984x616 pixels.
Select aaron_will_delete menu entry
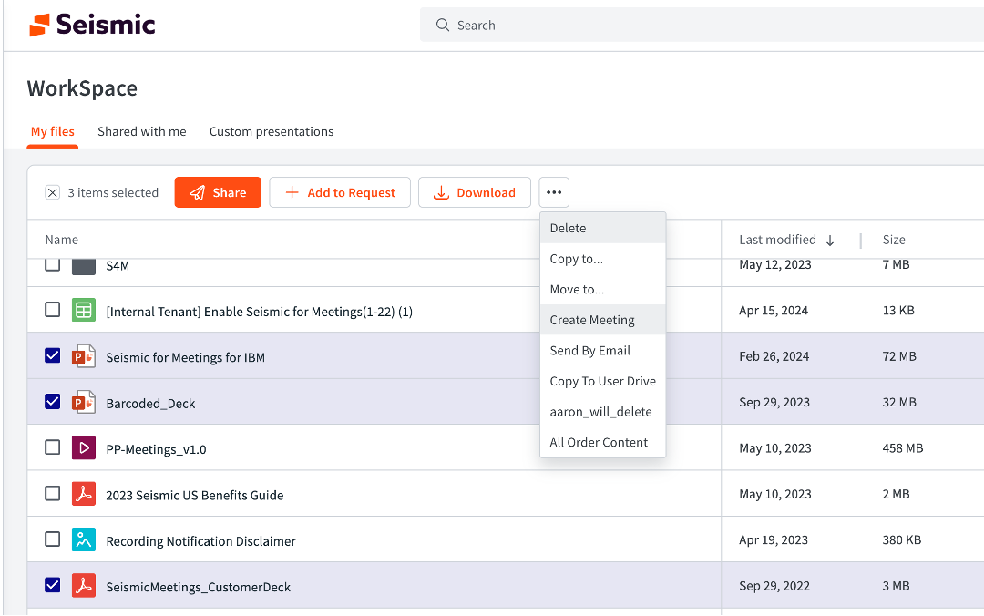pyautogui.click(x=602, y=412)
